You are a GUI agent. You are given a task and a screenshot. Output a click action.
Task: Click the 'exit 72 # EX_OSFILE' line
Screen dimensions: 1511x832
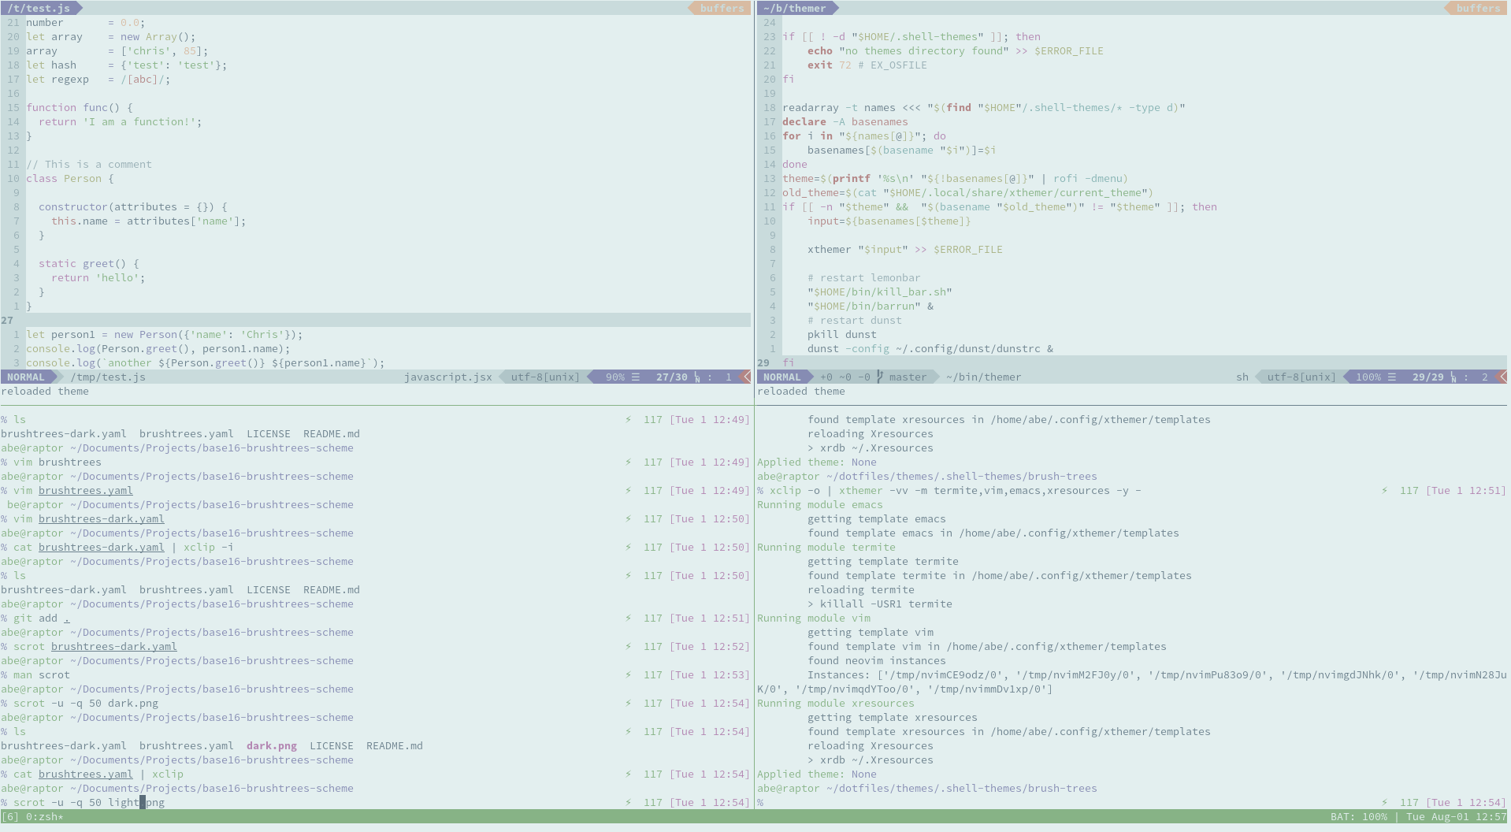pyautogui.click(x=867, y=65)
